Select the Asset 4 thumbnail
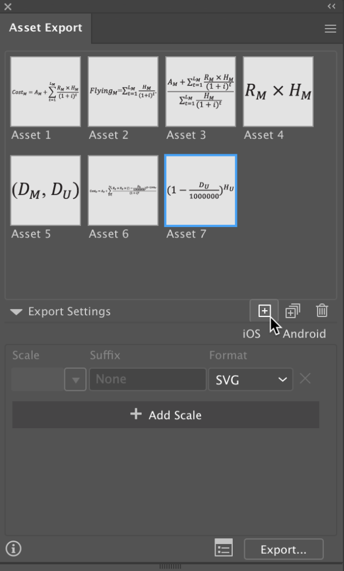The width and height of the screenshot is (344, 571). point(277,91)
